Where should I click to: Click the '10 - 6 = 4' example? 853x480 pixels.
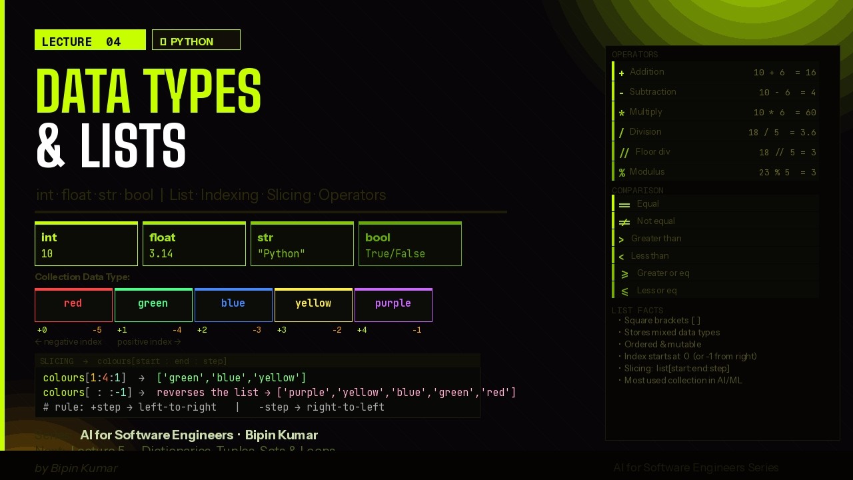point(787,93)
